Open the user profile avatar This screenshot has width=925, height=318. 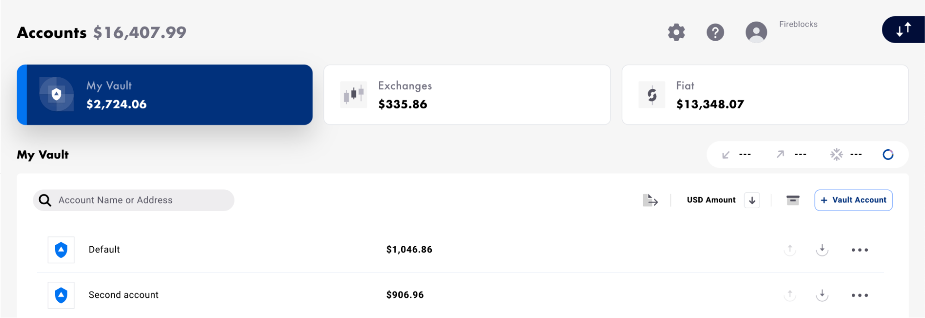[756, 32]
